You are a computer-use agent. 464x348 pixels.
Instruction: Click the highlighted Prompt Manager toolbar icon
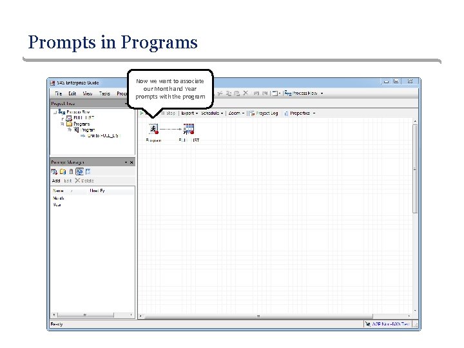click(79, 171)
